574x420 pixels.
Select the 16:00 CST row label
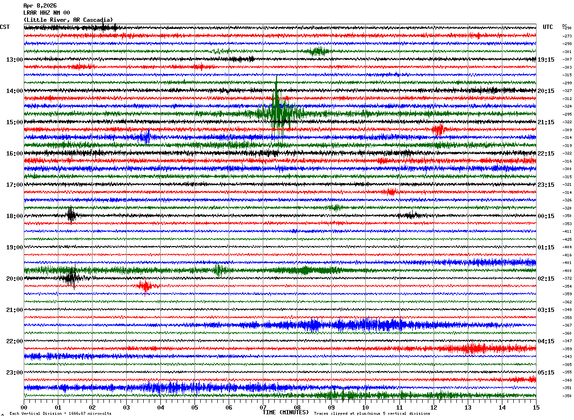15,154
